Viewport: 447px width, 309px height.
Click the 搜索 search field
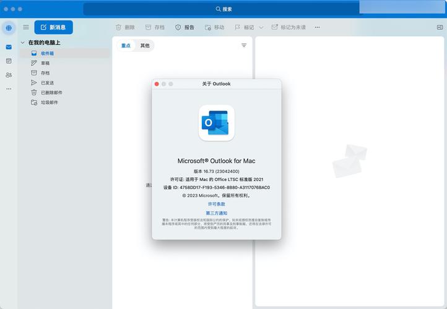pos(223,9)
